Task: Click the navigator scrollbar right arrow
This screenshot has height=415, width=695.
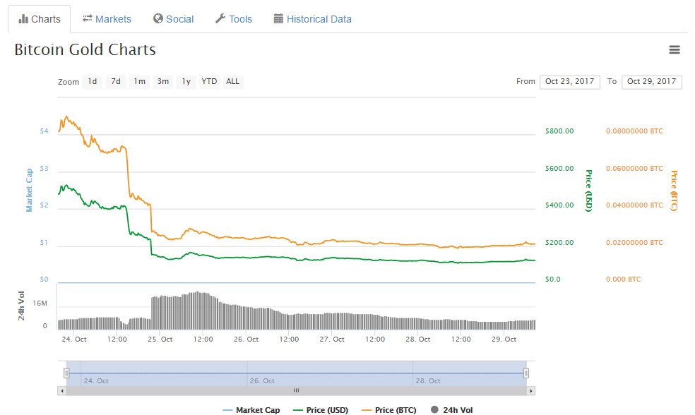Action: point(530,390)
